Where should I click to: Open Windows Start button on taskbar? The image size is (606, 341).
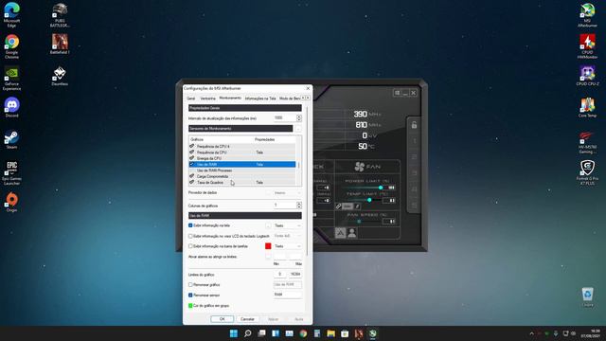(234, 333)
